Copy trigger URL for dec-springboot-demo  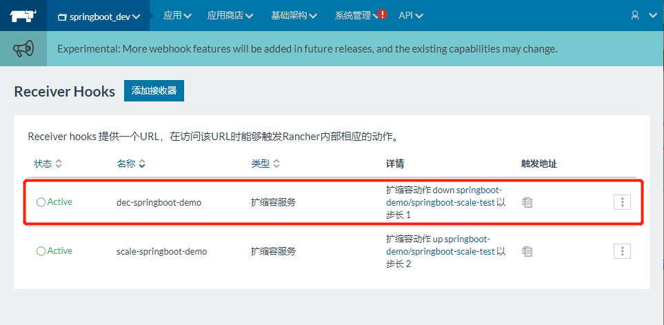pos(527,202)
